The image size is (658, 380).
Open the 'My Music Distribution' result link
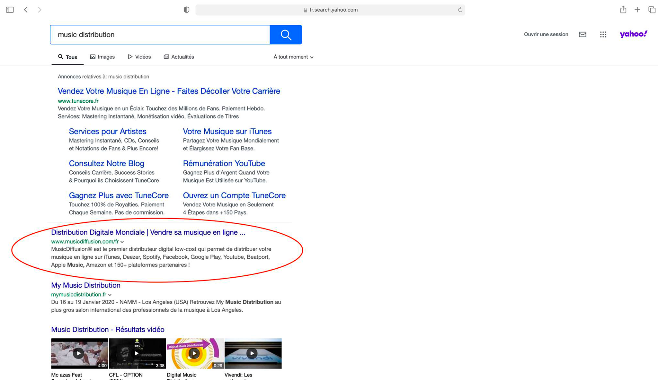[x=86, y=285]
